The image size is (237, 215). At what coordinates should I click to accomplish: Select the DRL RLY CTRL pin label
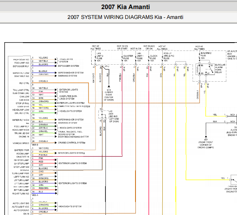22,113
